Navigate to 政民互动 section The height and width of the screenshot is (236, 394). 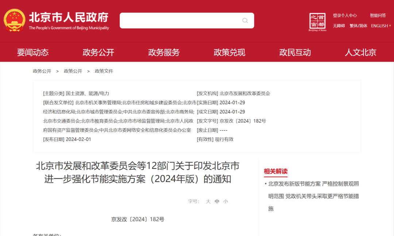coord(295,52)
